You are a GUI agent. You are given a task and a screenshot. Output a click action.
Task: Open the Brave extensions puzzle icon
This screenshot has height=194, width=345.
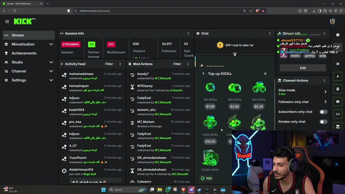[300, 11]
